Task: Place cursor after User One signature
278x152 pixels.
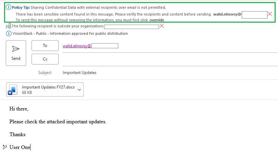Action: pyautogui.click(x=30, y=147)
